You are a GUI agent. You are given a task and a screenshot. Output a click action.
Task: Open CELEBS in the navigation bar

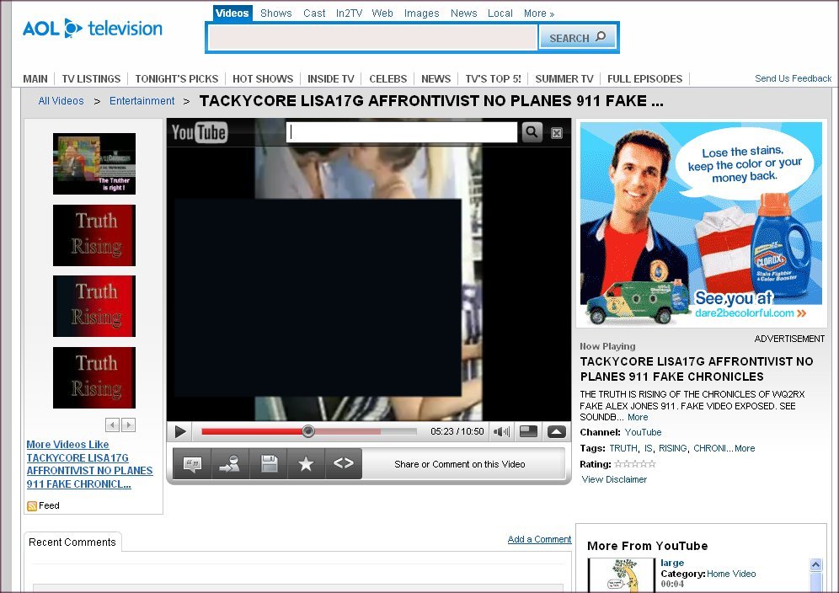388,78
